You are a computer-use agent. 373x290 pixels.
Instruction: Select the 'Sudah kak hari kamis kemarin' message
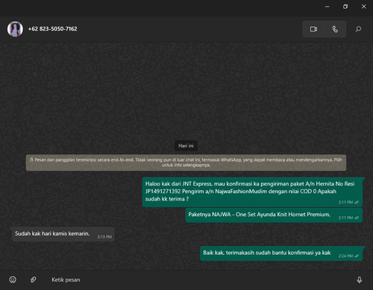pyautogui.click(x=63, y=234)
